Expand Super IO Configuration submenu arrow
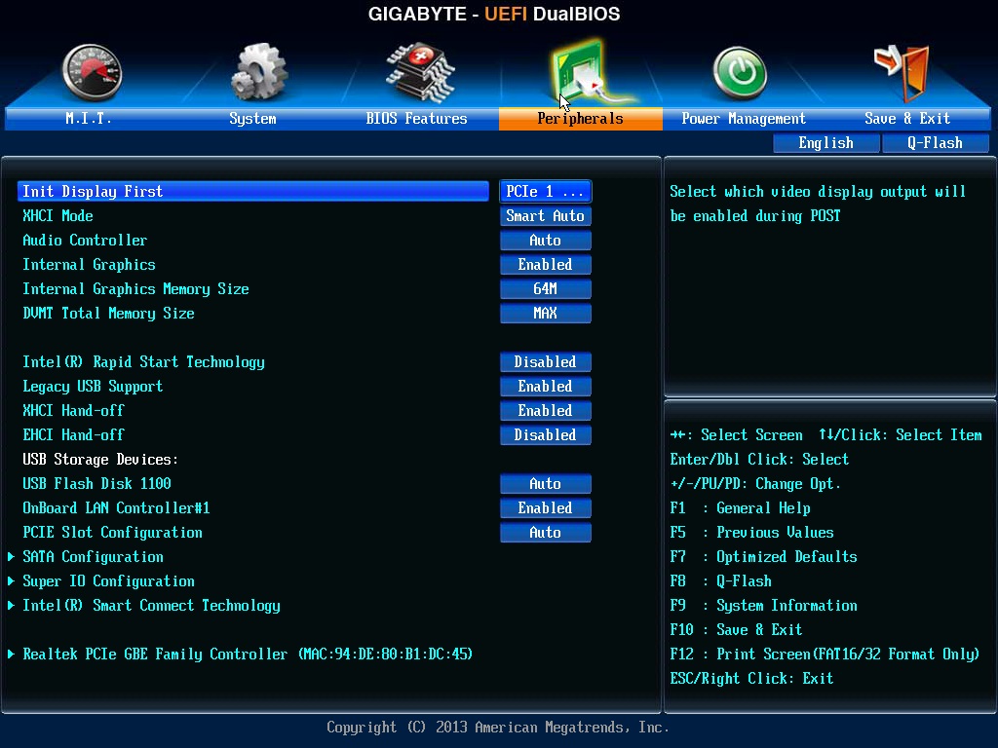Image resolution: width=998 pixels, height=748 pixels. [x=12, y=580]
